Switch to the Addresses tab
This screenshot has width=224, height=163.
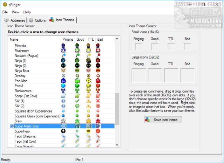pyautogui.click(x=14, y=20)
